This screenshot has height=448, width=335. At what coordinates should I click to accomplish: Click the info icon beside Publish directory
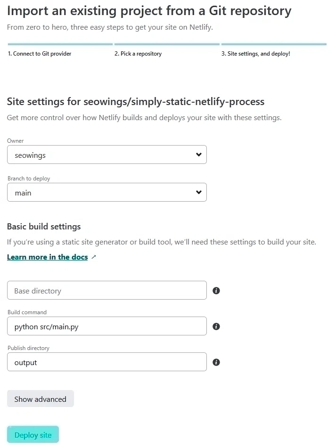(x=216, y=362)
